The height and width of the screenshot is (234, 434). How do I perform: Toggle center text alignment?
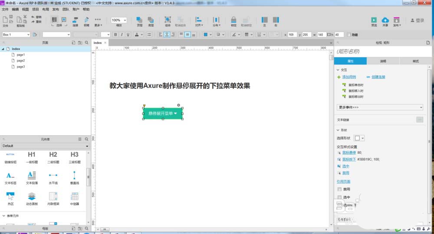[167, 35]
